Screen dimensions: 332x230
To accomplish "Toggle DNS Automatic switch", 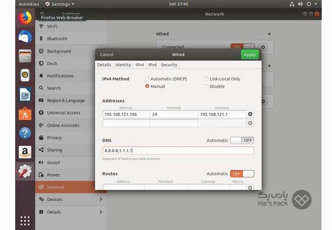I will click(242, 140).
